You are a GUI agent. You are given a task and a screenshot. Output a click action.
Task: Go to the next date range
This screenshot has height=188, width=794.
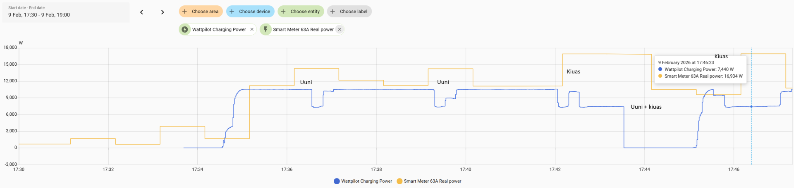click(163, 12)
